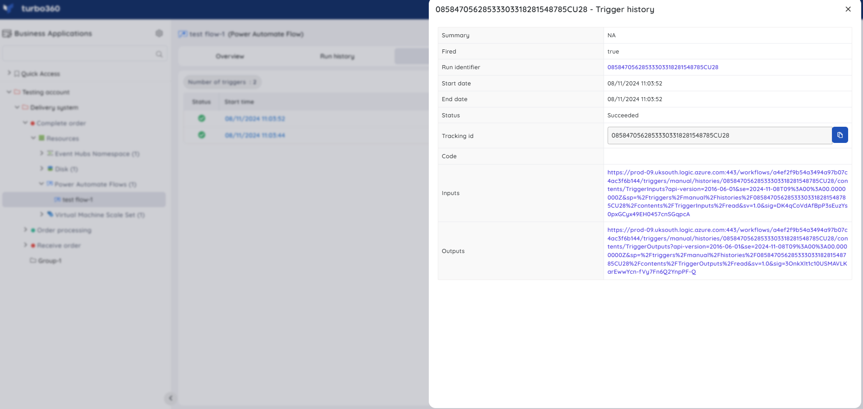Viewport: 863px width, 409px height.
Task: Click the Start time column header
Action: 239,102
